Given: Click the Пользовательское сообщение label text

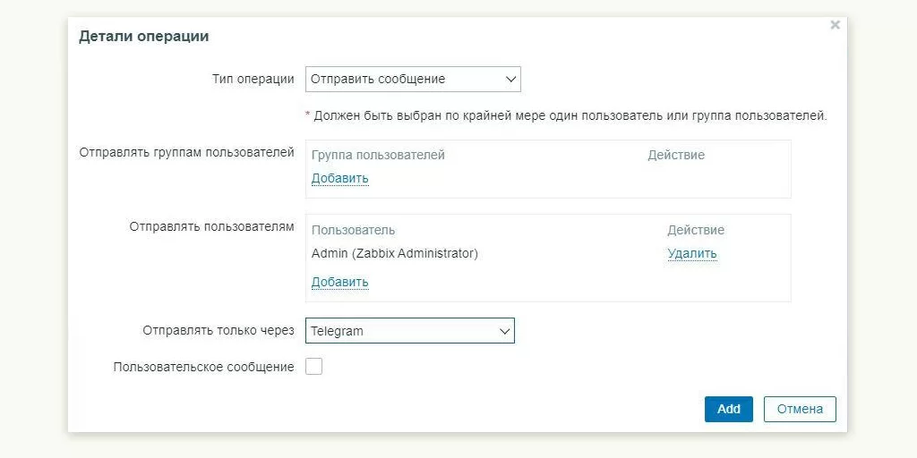Looking at the screenshot, I should pyautogui.click(x=204, y=367).
